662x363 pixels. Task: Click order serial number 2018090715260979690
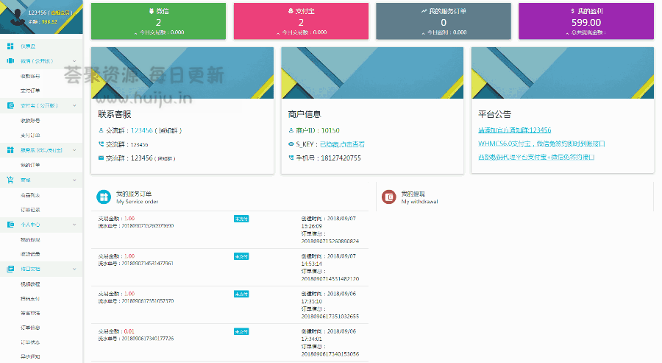[x=148, y=225]
